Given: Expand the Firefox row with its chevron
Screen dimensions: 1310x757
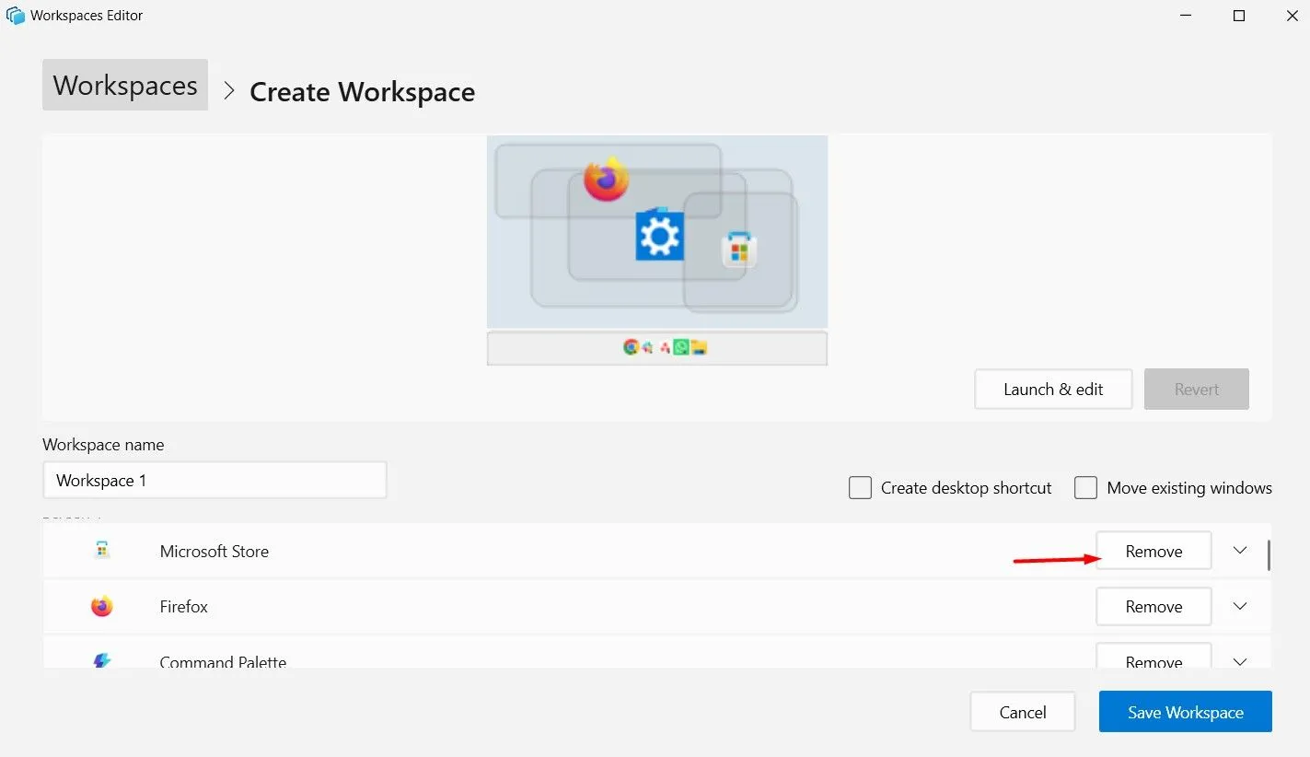Looking at the screenshot, I should pos(1239,606).
